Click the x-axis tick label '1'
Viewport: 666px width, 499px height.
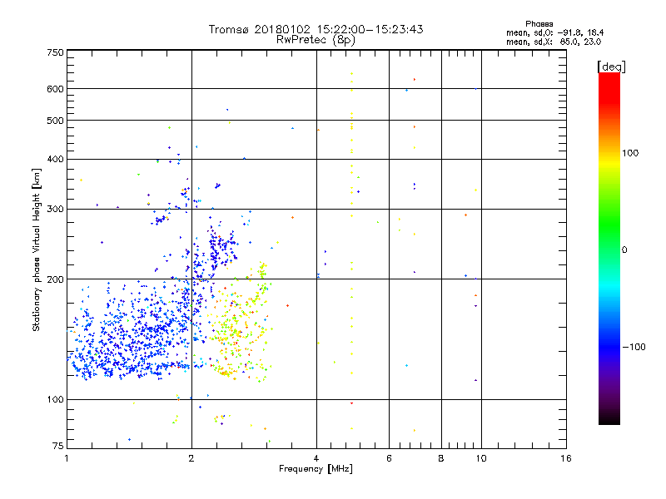(67, 458)
